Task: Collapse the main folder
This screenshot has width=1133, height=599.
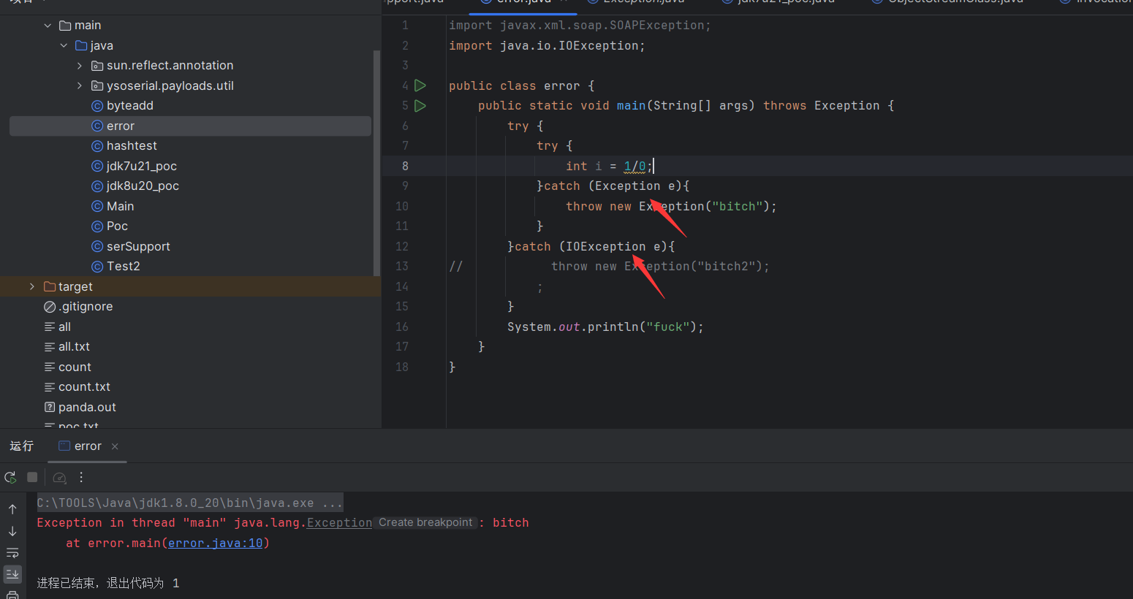Action: click(x=48, y=26)
